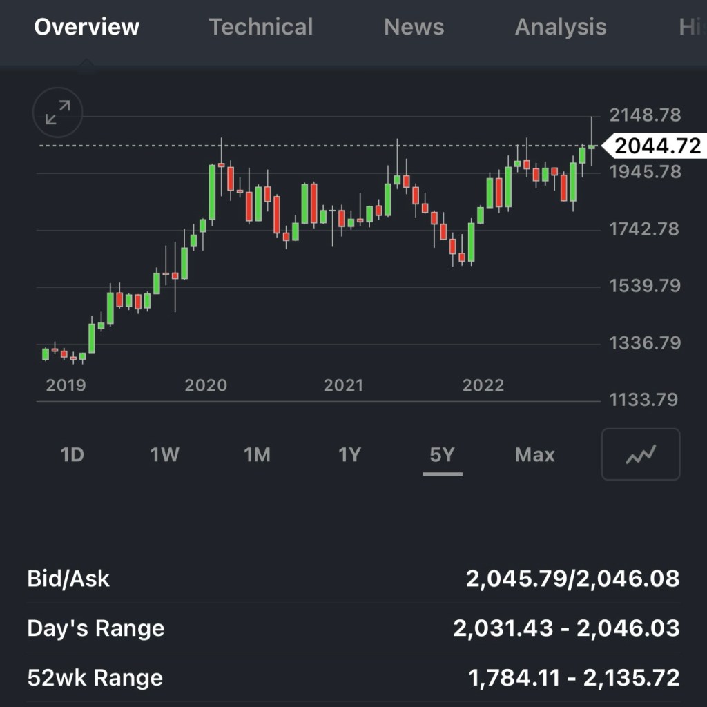Set chart range to 1Y
Image resolution: width=707 pixels, height=707 pixels.
tap(350, 455)
